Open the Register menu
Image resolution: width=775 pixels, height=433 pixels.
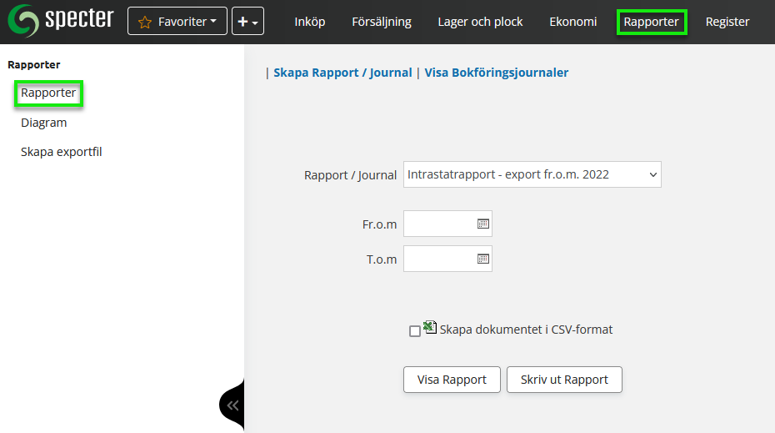(727, 22)
